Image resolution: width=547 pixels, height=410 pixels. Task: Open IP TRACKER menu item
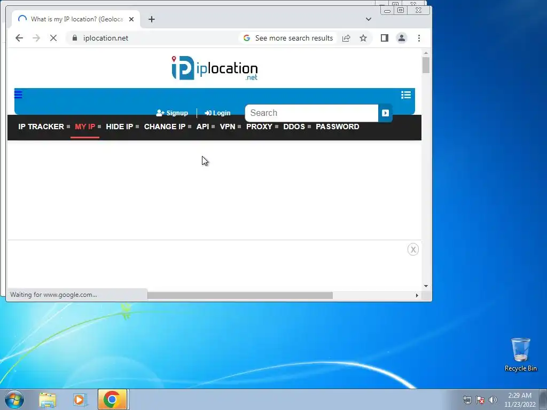(41, 127)
